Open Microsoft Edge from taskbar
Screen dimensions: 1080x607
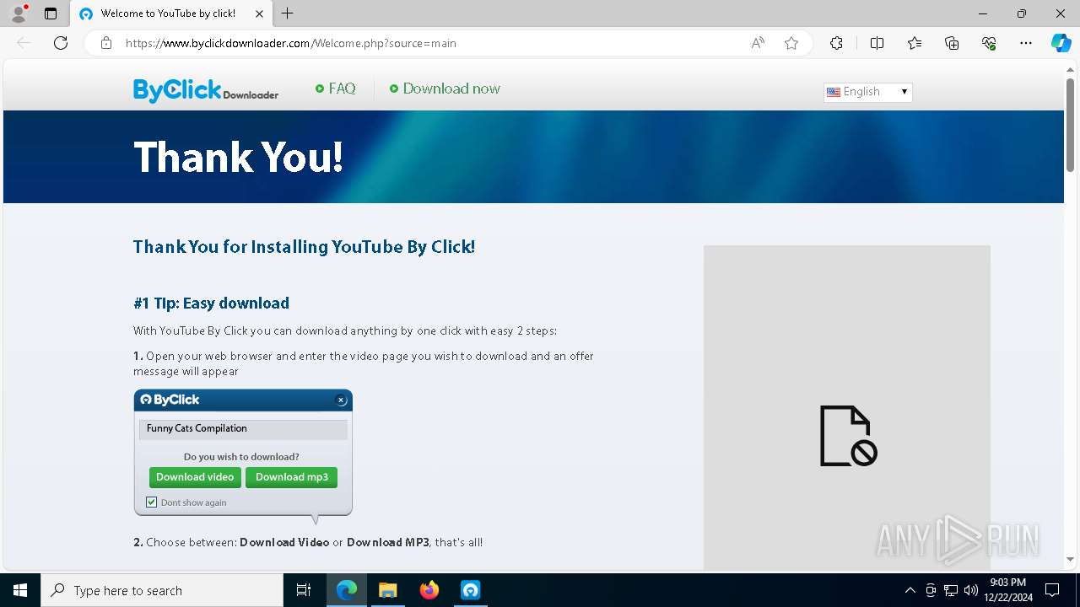(347, 590)
